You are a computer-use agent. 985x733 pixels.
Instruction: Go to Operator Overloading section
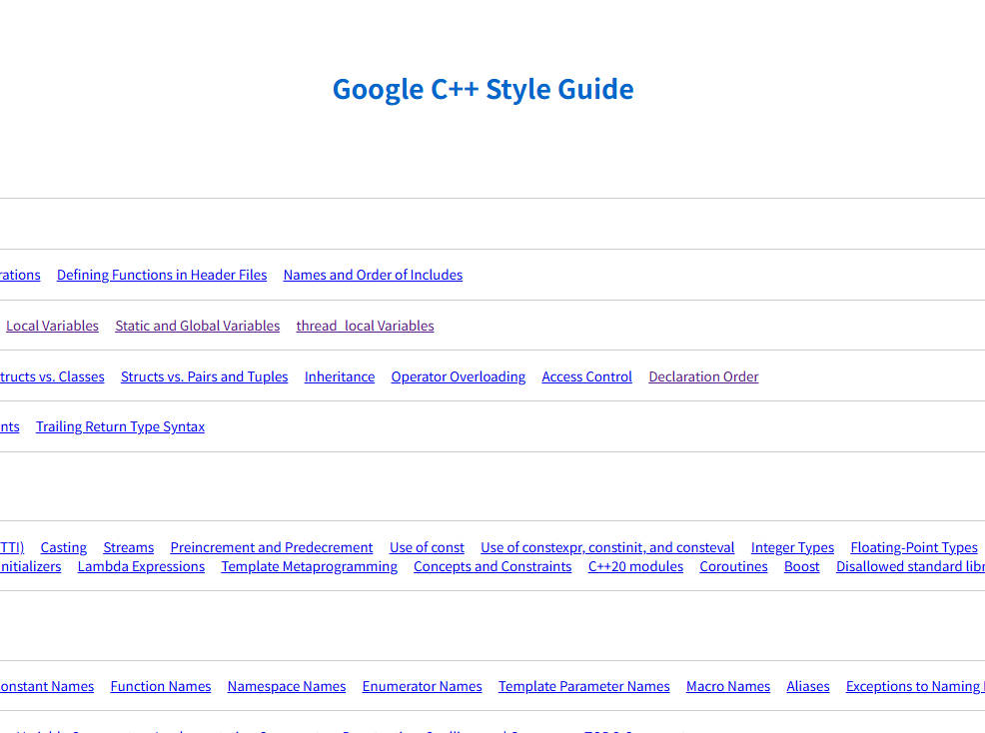click(458, 376)
